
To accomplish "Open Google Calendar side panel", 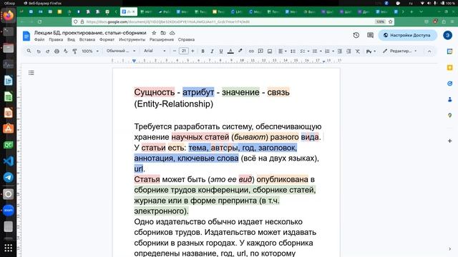I will (x=450, y=51).
